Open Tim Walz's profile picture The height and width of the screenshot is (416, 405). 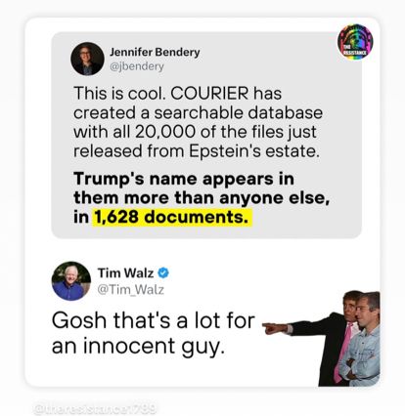click(71, 281)
